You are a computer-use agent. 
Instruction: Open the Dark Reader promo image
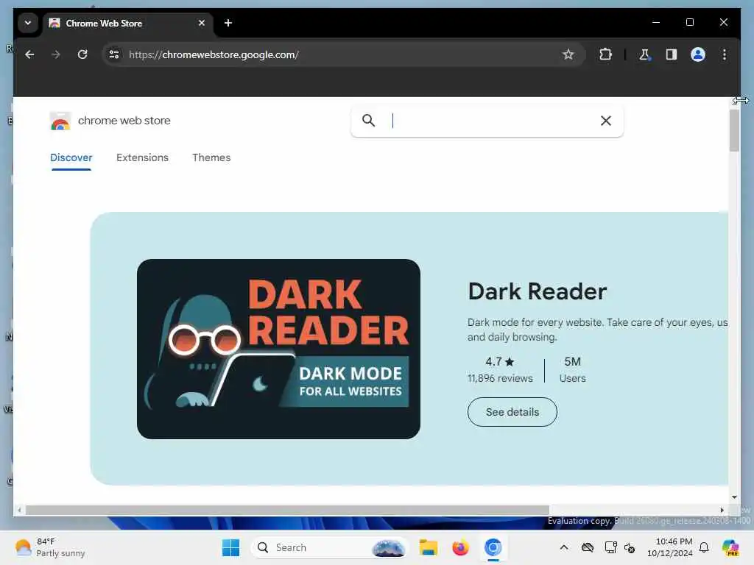278,349
